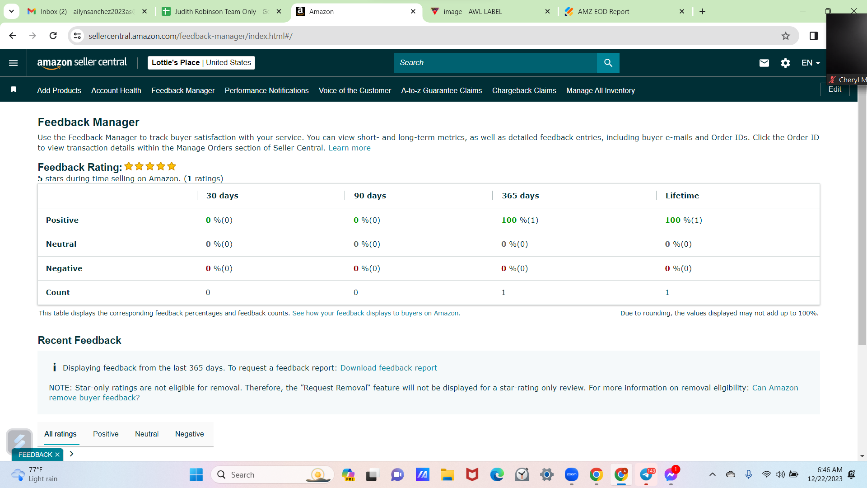Image resolution: width=867 pixels, height=488 pixels.
Task: Reload the current page
Action: [x=53, y=36]
